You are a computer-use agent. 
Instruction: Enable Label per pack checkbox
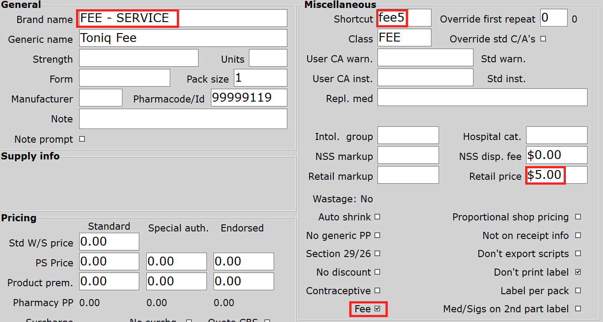pos(578,291)
